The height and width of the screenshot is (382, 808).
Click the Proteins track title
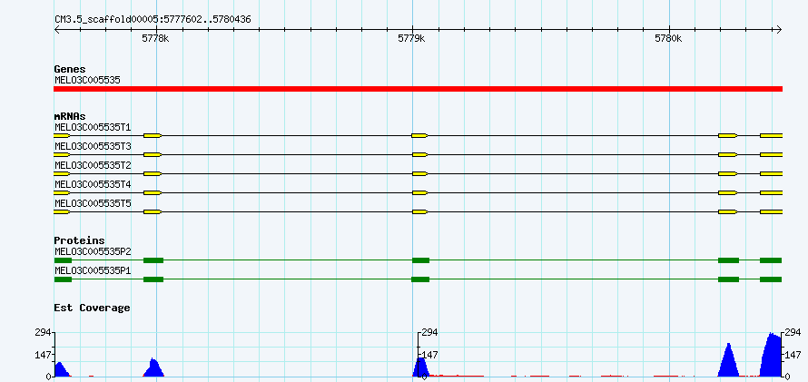(79, 240)
